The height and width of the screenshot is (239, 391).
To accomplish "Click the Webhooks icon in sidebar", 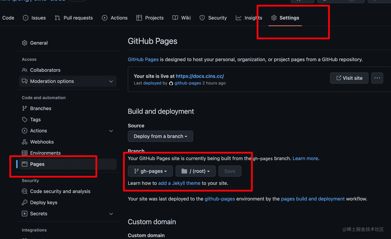I will pos(25,142).
